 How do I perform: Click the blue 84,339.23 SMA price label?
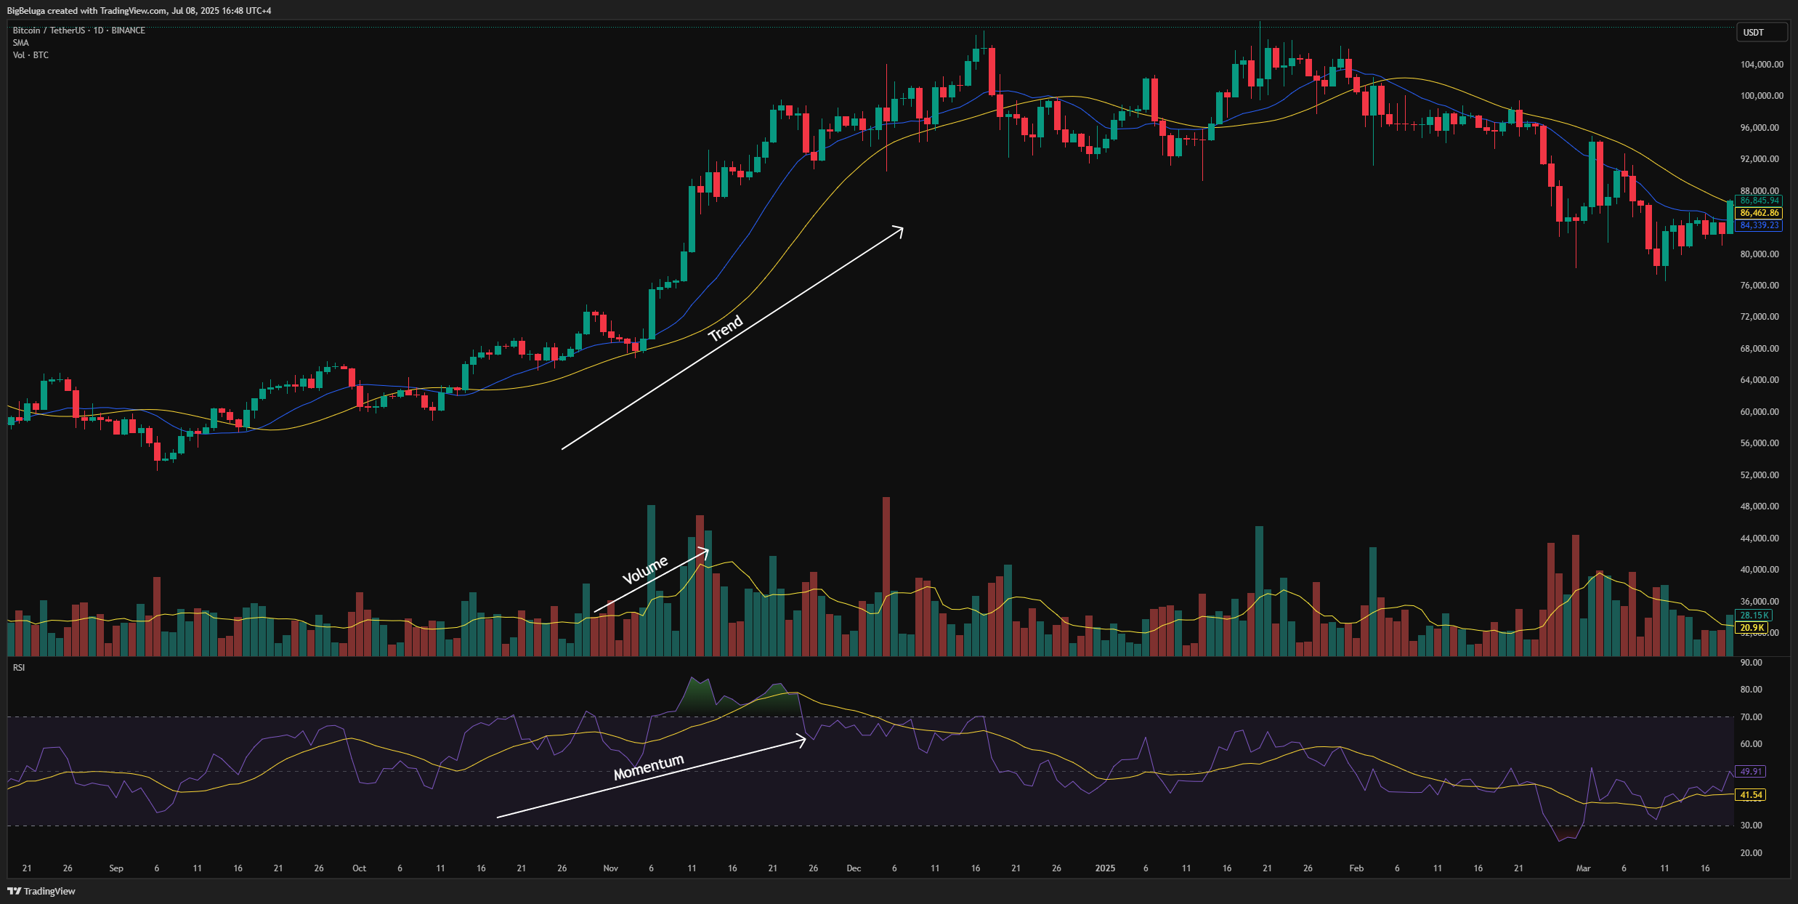click(1759, 225)
